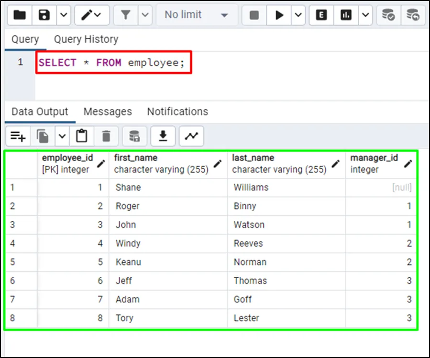430x358 pixels.
Task: Switch to the Notifications tab
Action: (x=177, y=112)
